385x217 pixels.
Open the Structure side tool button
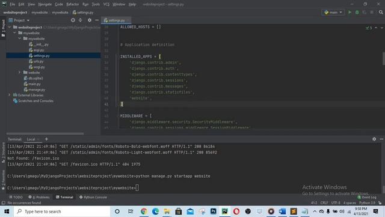click(3, 152)
